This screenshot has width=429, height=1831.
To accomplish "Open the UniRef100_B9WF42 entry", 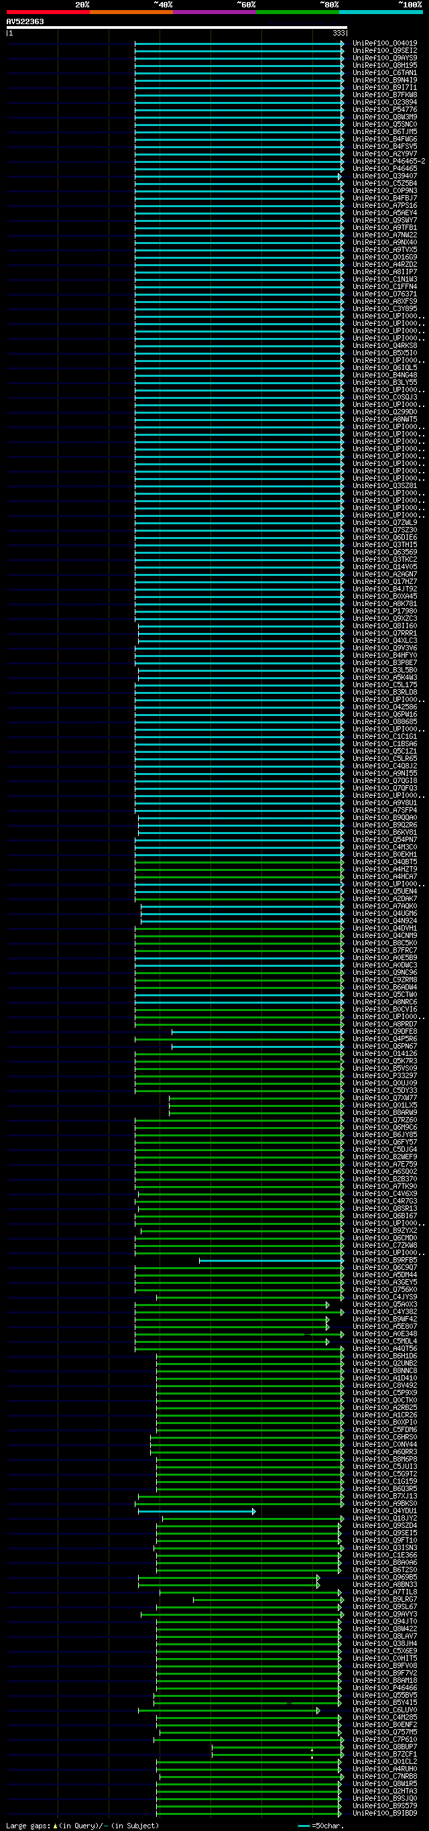I will 385,1319.
